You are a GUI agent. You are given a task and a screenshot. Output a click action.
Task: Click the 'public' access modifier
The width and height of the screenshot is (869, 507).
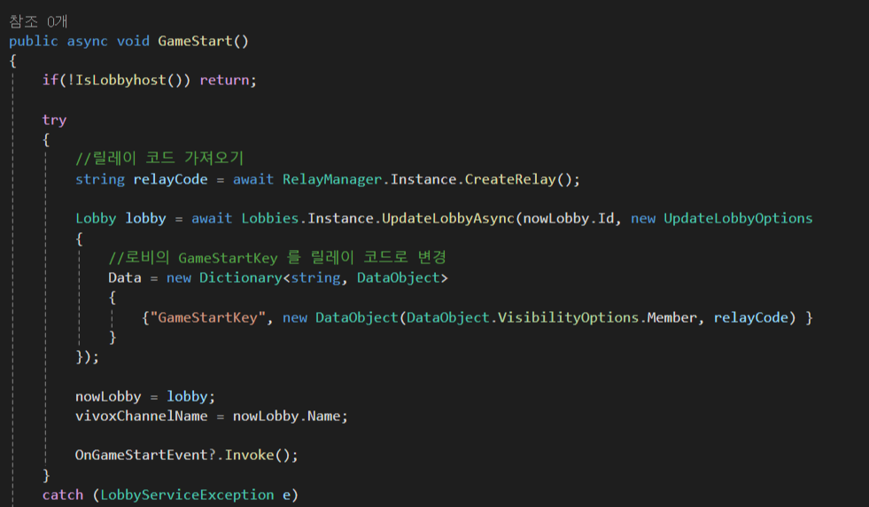coord(34,41)
